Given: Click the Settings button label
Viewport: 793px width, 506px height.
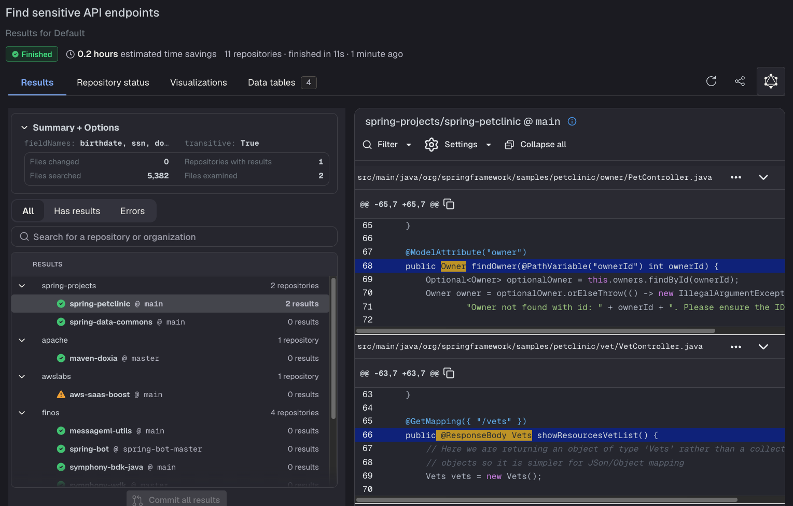Looking at the screenshot, I should [461, 145].
